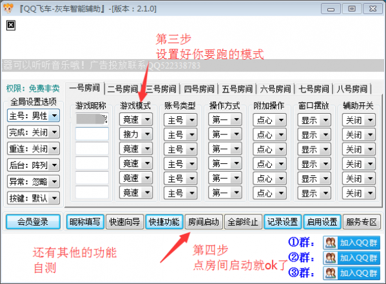Click the 全局设置选项 group label
The image size is (386, 284).
34,102
